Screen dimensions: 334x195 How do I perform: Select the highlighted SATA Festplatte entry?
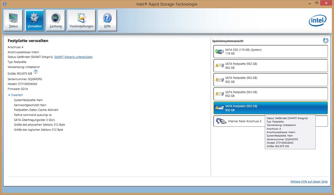271,108
